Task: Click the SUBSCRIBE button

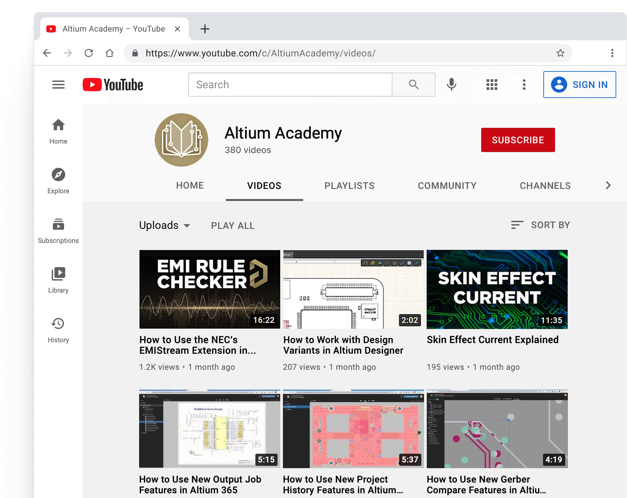Action: pos(518,140)
